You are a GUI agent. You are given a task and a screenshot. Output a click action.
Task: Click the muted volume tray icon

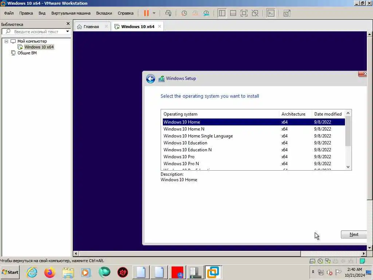click(x=329, y=272)
